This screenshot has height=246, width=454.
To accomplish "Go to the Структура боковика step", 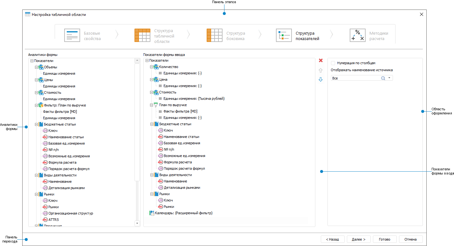I will click(x=226, y=36).
